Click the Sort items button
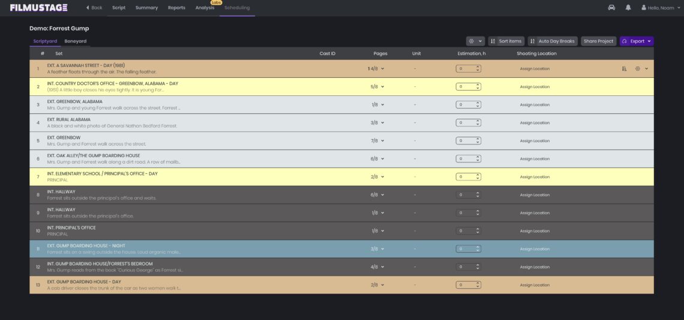The image size is (684, 320). coord(506,41)
